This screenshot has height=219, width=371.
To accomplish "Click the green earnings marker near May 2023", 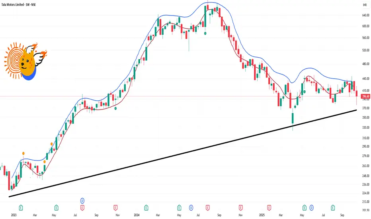I will click(x=56, y=207).
